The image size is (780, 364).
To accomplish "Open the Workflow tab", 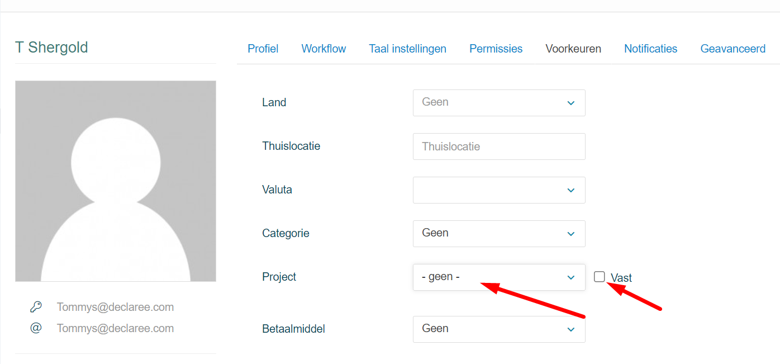I will click(x=324, y=49).
